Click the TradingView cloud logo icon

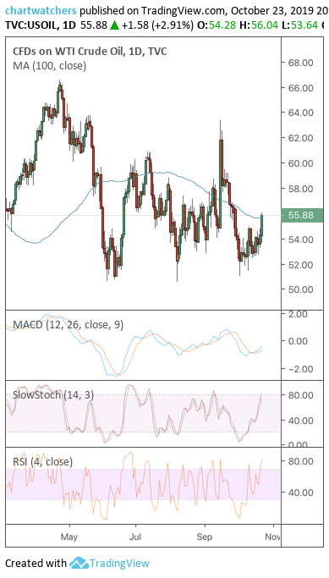[x=79, y=564]
